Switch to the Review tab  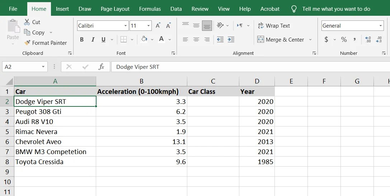(x=200, y=9)
